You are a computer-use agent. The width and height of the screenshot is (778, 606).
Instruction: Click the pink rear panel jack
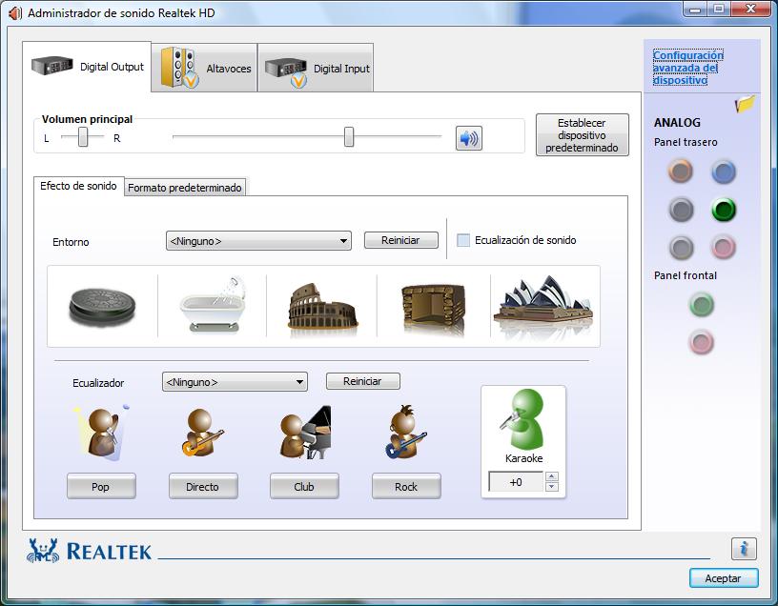724,247
